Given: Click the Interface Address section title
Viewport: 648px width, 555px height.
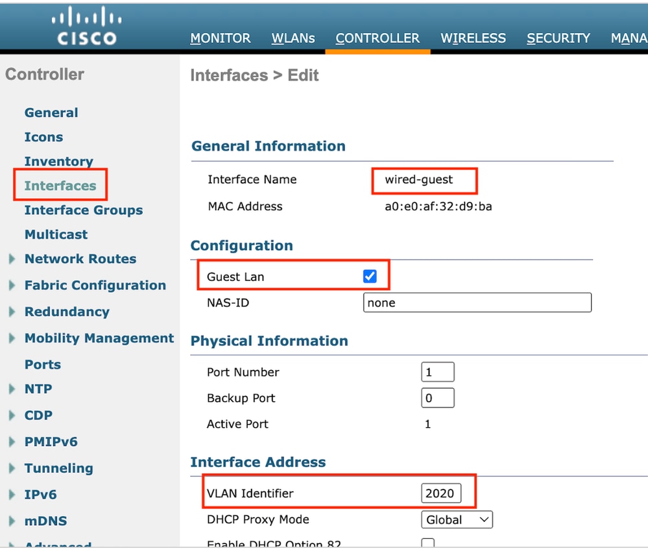Looking at the screenshot, I should (x=258, y=462).
